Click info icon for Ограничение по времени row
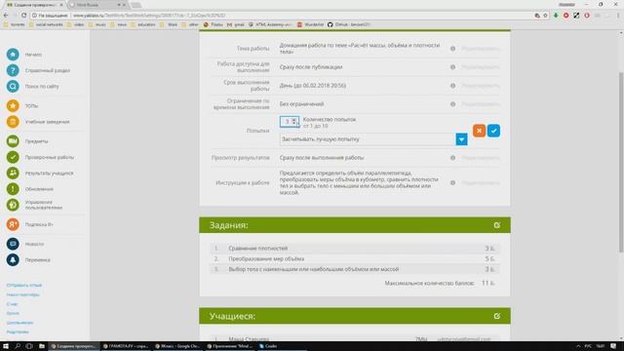624x351 pixels. [452, 104]
